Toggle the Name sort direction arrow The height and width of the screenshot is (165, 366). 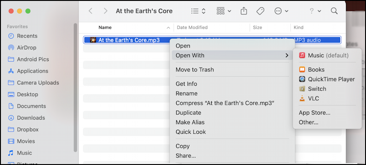tap(168, 28)
